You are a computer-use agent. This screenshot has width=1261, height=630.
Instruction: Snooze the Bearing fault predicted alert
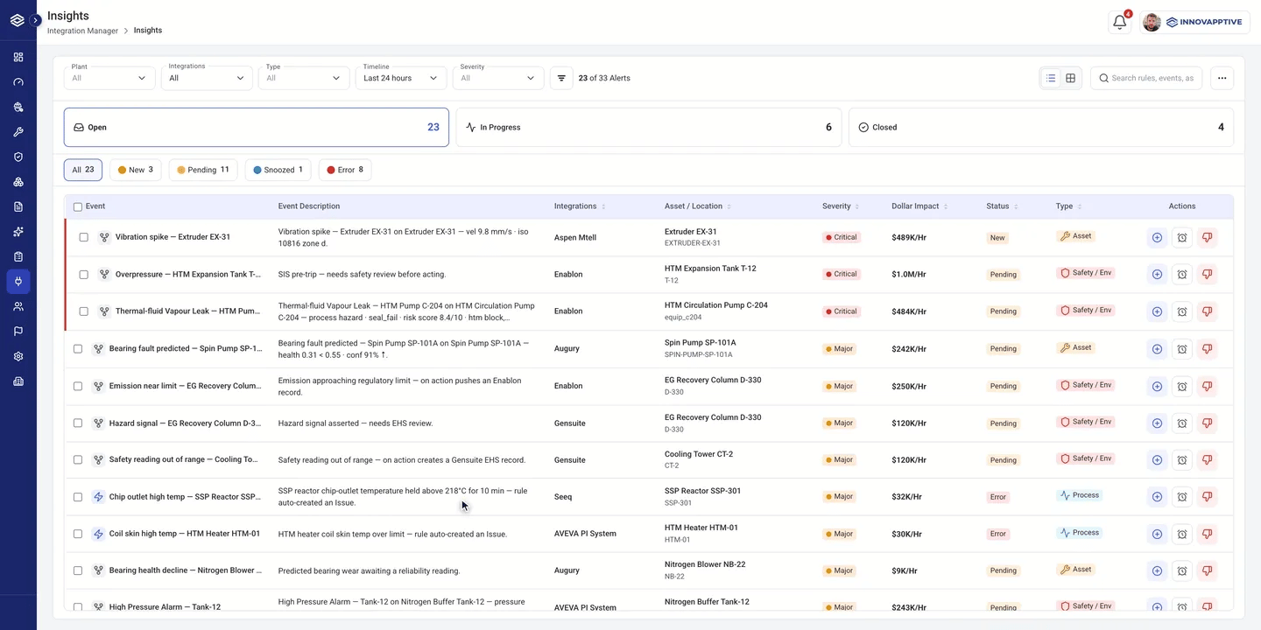(1182, 348)
